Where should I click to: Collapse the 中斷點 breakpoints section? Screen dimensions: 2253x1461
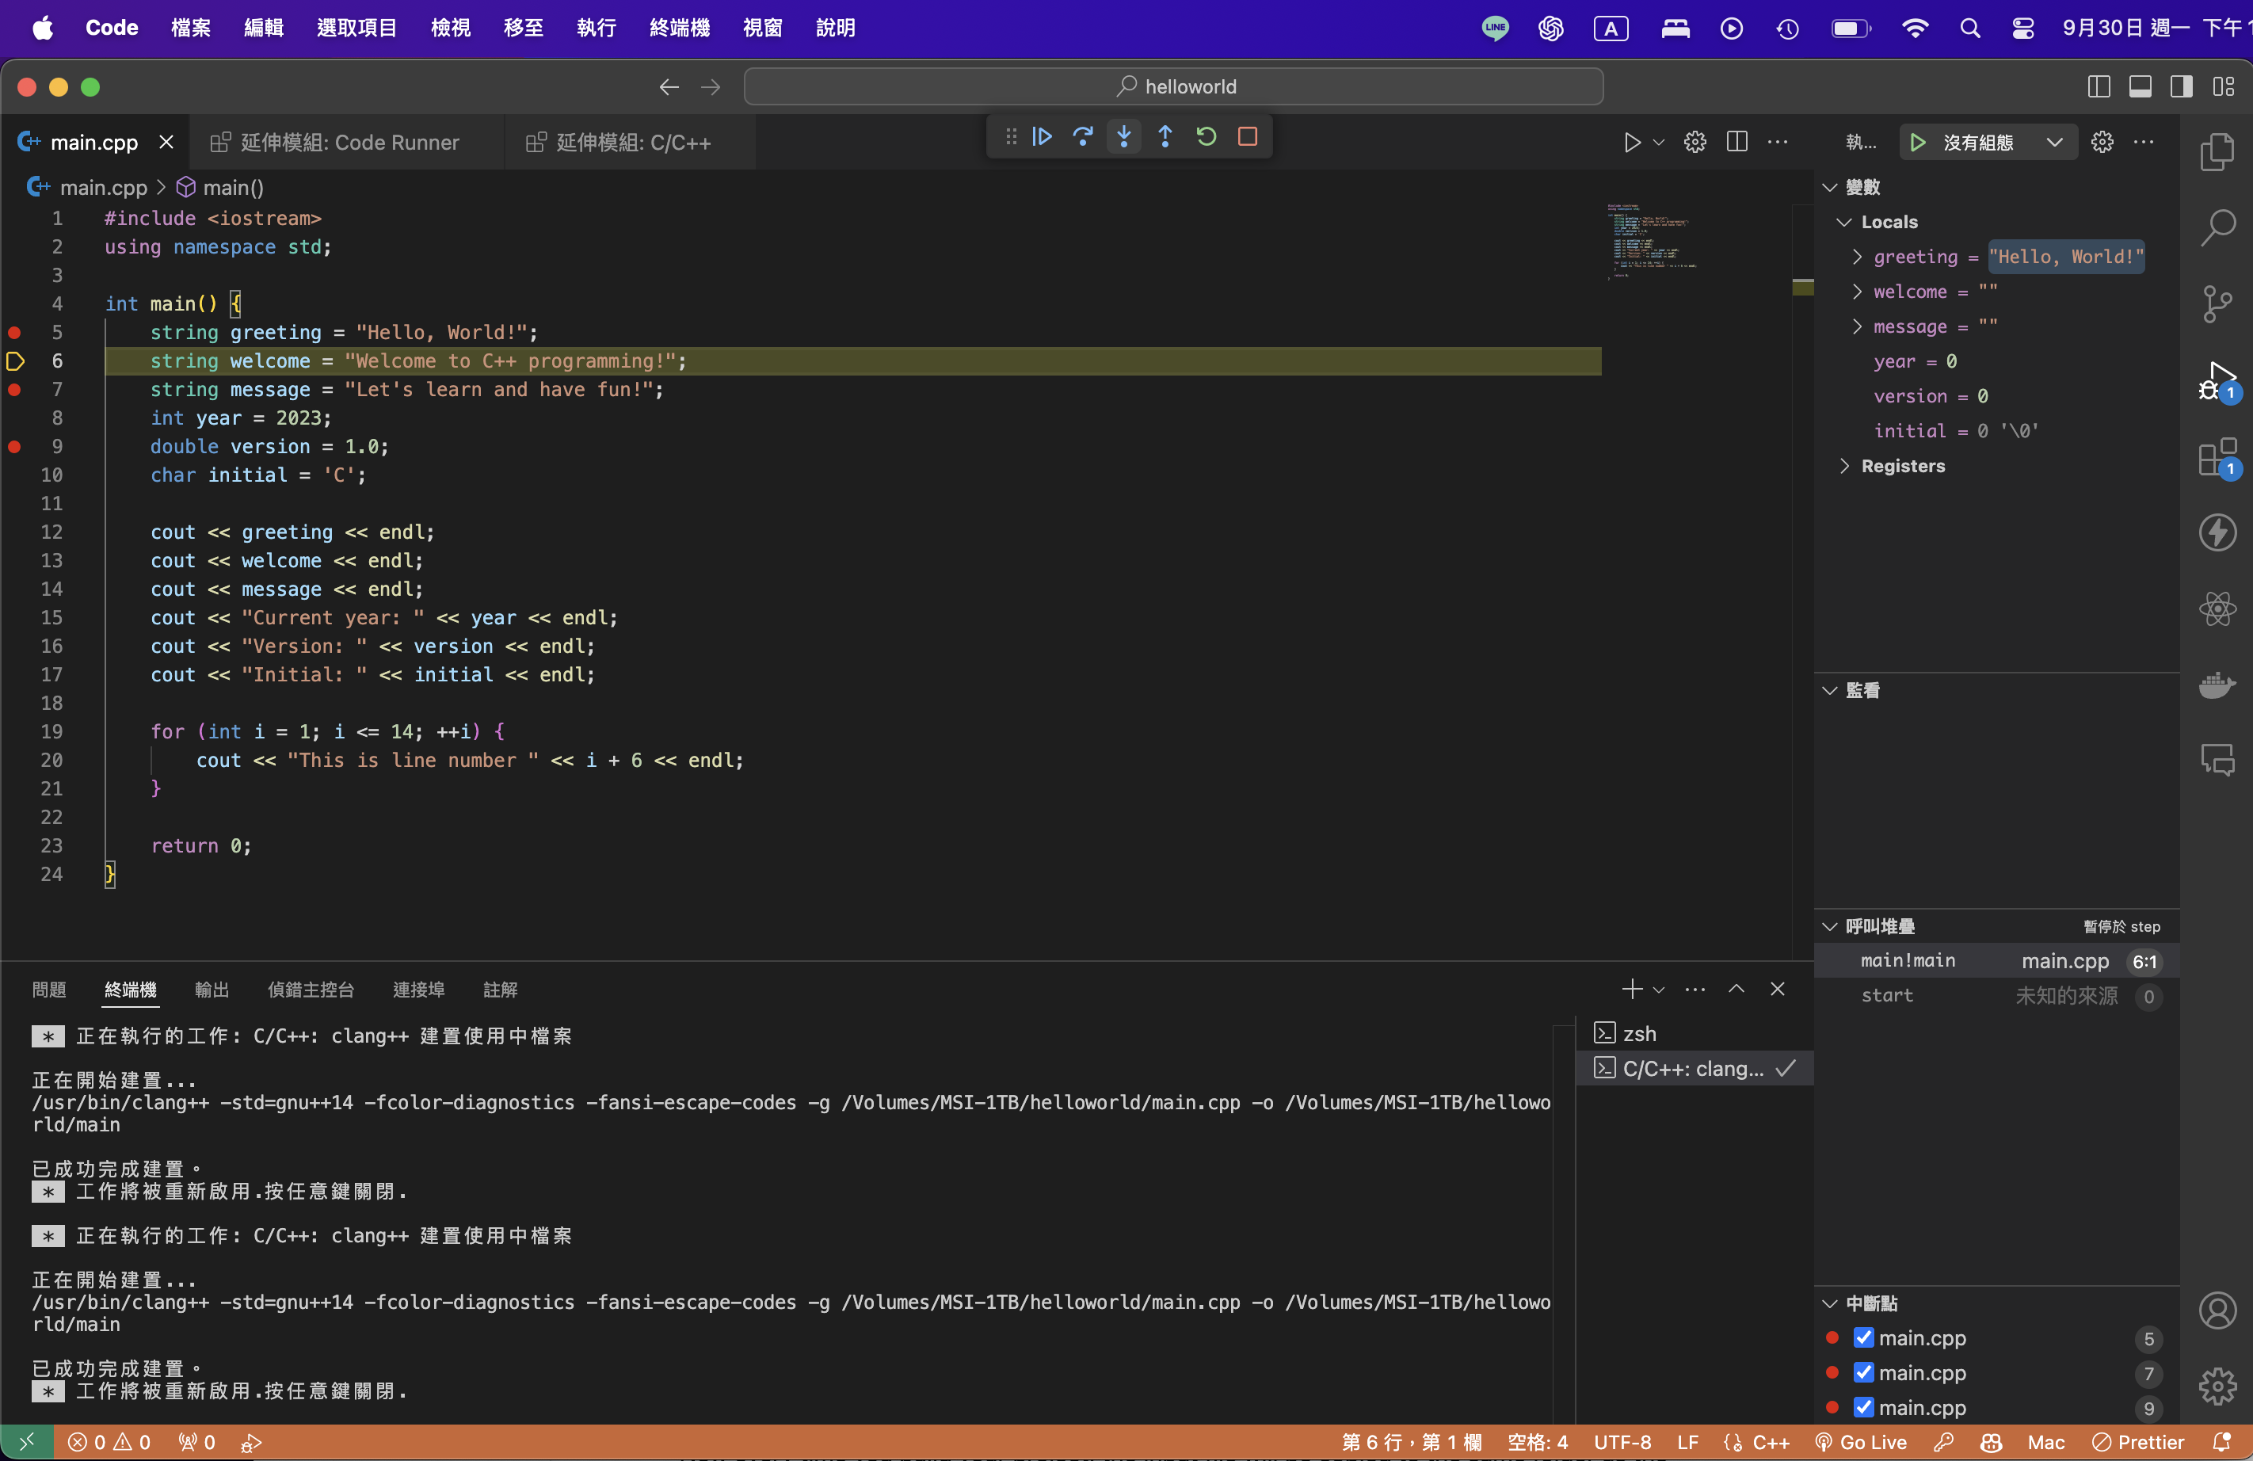pos(1830,1303)
